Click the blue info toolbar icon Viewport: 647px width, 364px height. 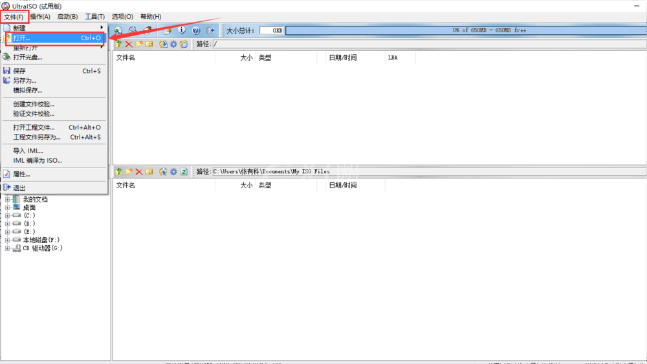182,30
